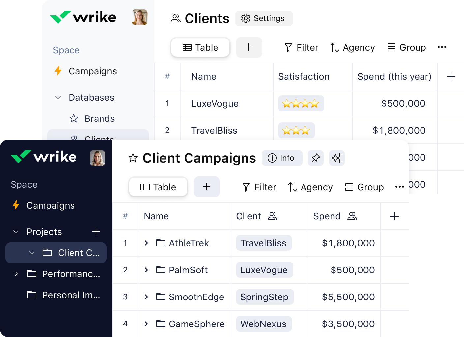Click the Spend (this year) column header
The image size is (464, 337).
pos(394,77)
